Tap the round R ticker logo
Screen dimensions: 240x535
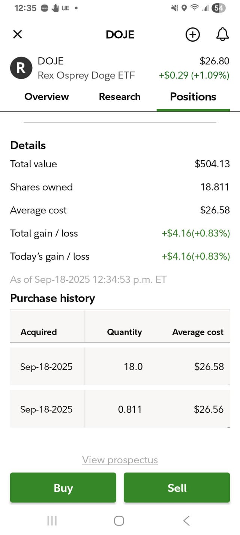coord(21,68)
